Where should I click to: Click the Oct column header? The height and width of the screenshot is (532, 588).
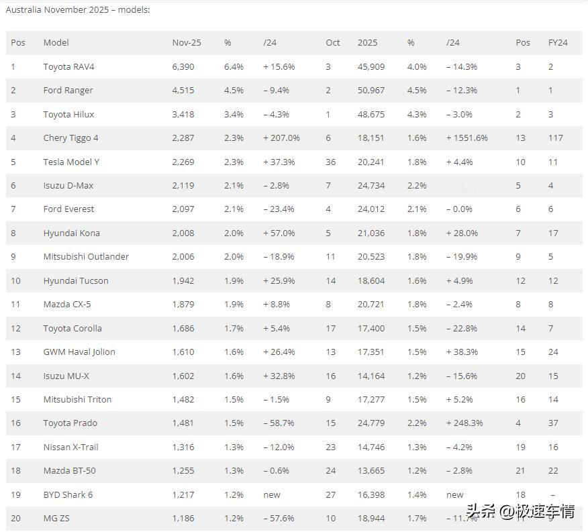click(333, 43)
